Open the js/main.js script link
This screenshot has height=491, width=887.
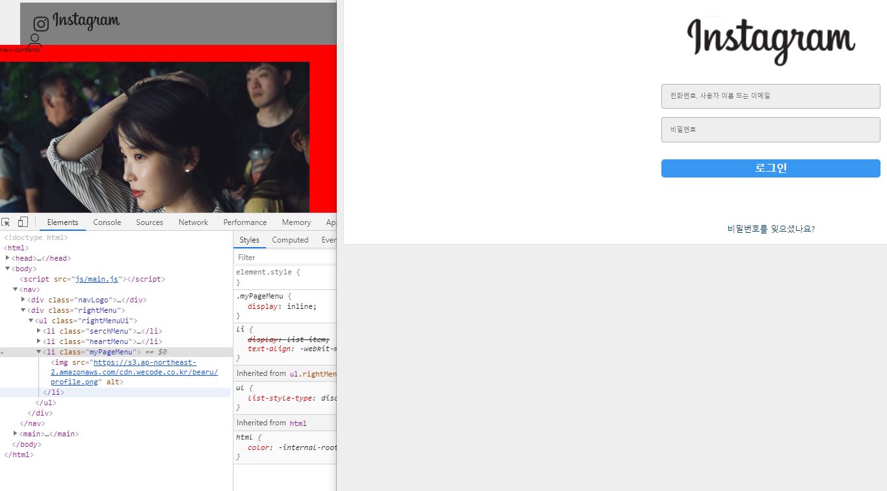coord(97,279)
